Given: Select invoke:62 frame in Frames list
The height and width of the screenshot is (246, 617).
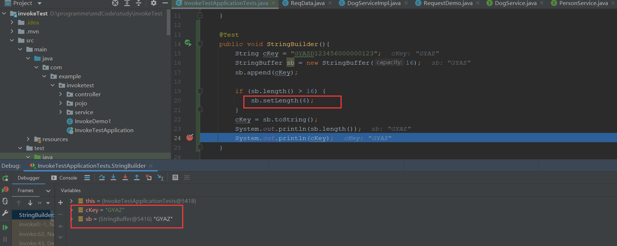Looking at the screenshot, I should (x=33, y=234).
